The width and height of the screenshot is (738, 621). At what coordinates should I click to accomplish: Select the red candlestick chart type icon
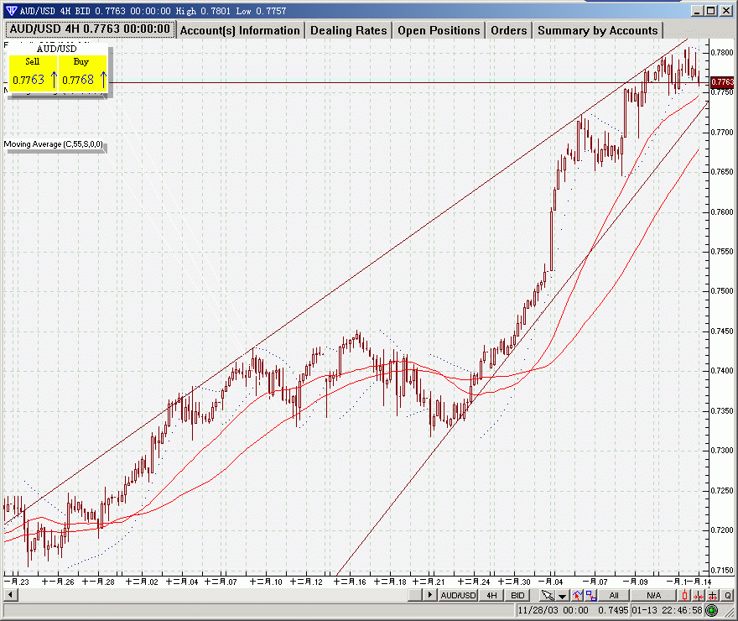pyautogui.click(x=684, y=596)
